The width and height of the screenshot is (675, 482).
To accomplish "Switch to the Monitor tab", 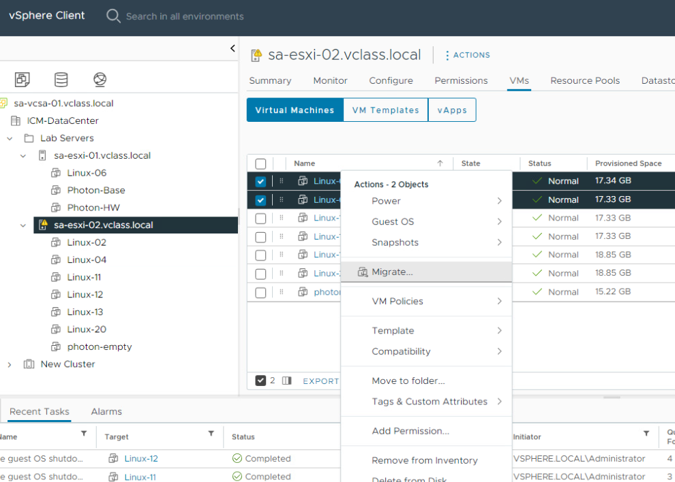I will pos(330,80).
